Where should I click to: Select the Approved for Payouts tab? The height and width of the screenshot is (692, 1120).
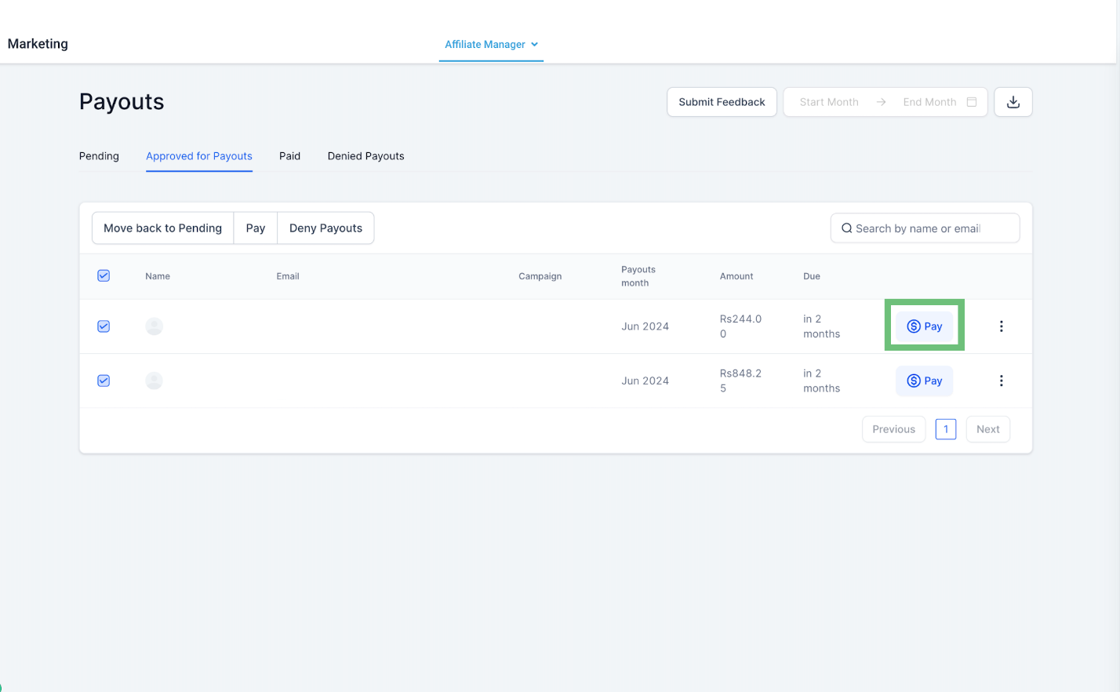coord(199,156)
